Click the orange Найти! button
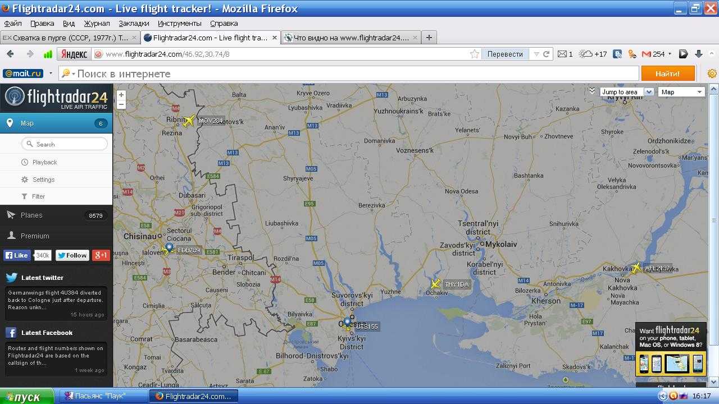Viewport: 719px width, 404px height. [x=667, y=74]
